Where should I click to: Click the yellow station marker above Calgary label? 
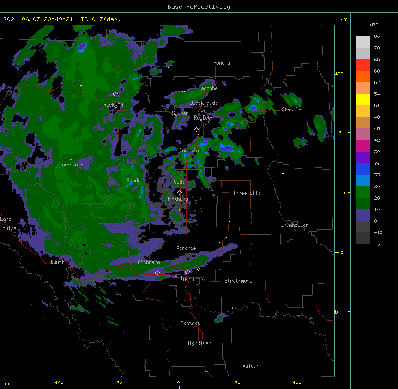187,272
